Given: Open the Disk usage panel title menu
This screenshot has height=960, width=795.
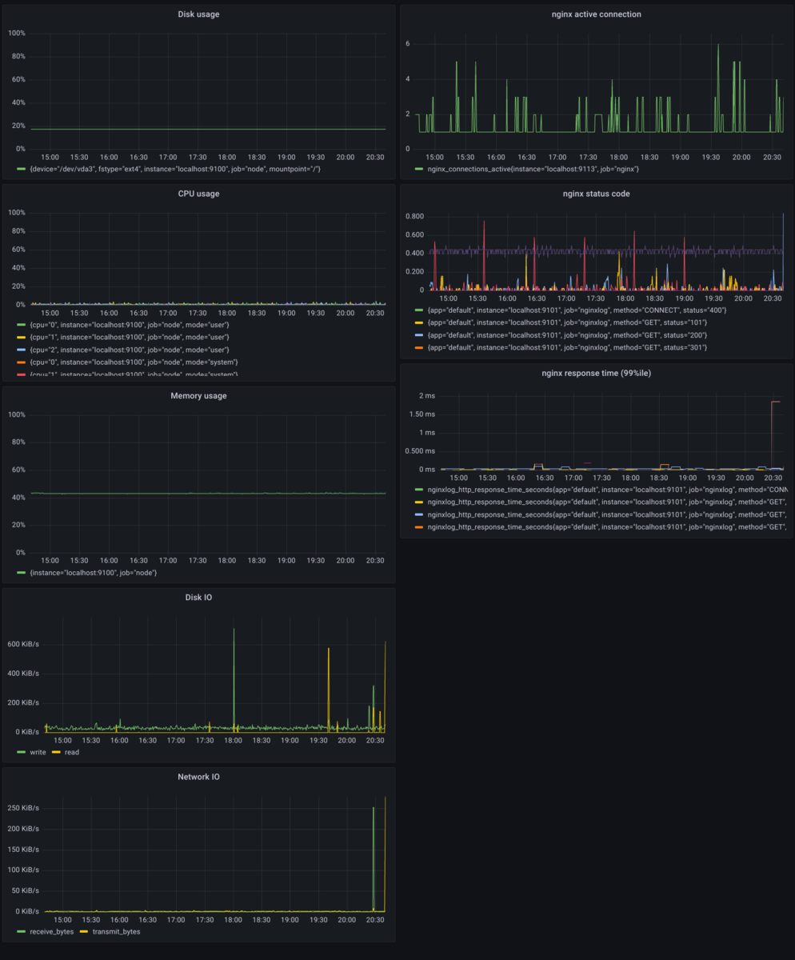Looking at the screenshot, I should 198,14.
